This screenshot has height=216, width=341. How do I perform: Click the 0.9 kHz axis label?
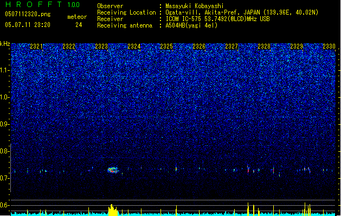pyautogui.click(x=5, y=124)
